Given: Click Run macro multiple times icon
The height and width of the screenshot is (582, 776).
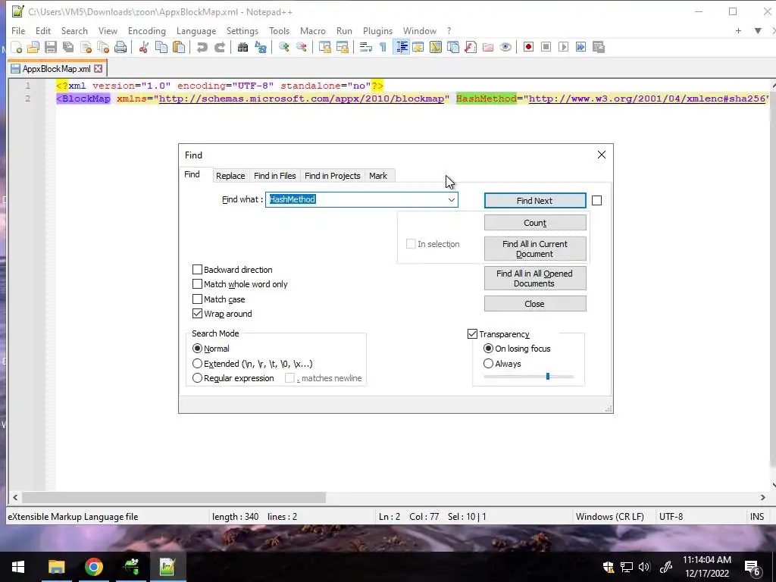Looking at the screenshot, I should tap(581, 47).
